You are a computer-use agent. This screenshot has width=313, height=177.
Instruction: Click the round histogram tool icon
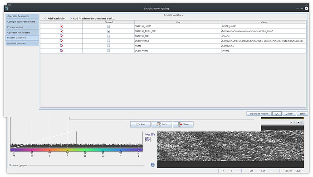[147, 139]
